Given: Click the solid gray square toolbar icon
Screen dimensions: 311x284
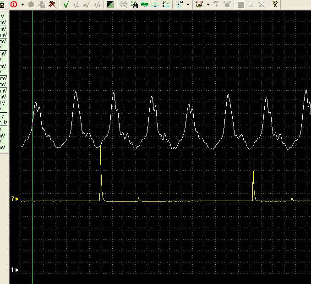Looking at the screenshot, I should pyautogui.click(x=241, y=5).
